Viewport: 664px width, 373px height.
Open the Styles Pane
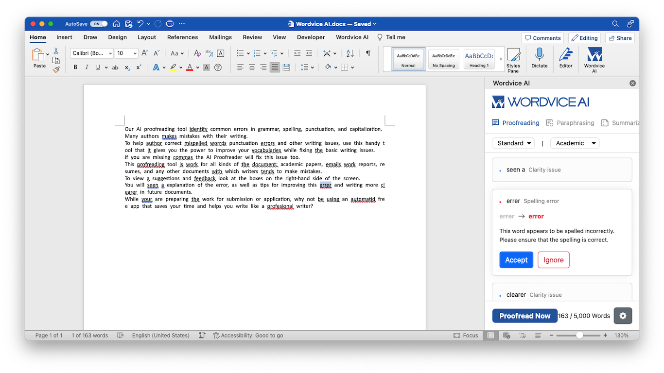pos(513,61)
